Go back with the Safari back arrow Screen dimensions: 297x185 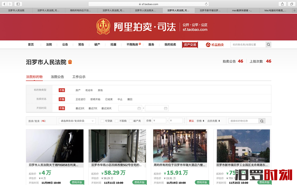pyautogui.click(x=4, y=4)
